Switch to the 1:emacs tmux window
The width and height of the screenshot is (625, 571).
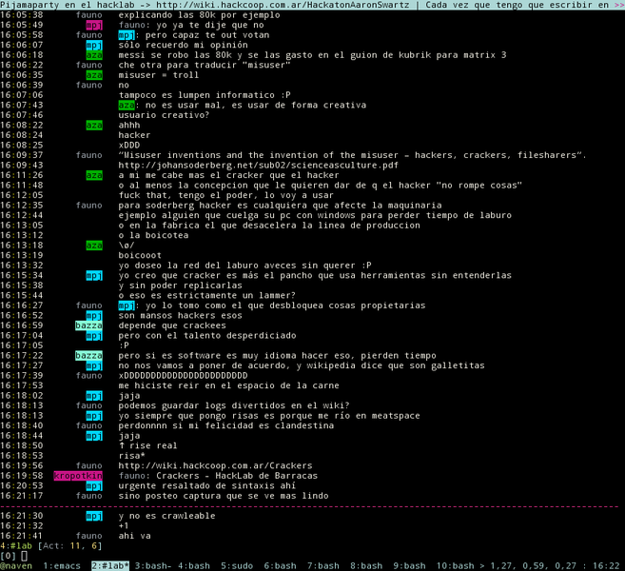click(x=63, y=565)
